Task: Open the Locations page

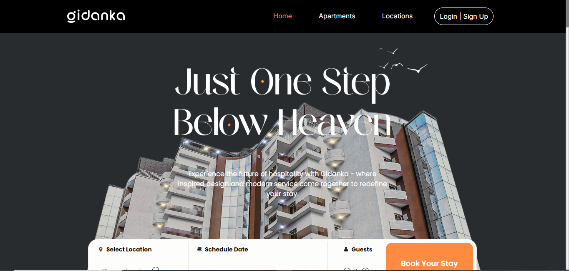Action: pyautogui.click(x=397, y=16)
